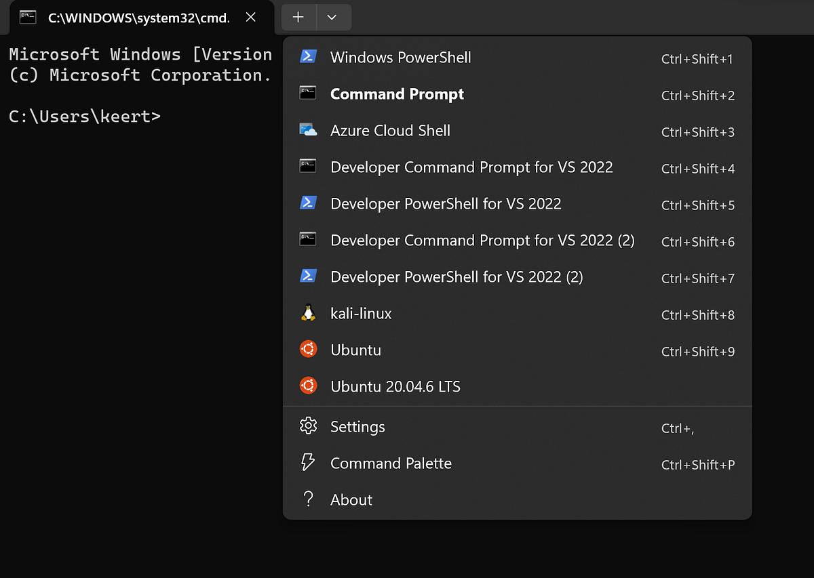Select the Command Prompt menu entry
The height and width of the screenshot is (578, 814).
click(x=397, y=94)
